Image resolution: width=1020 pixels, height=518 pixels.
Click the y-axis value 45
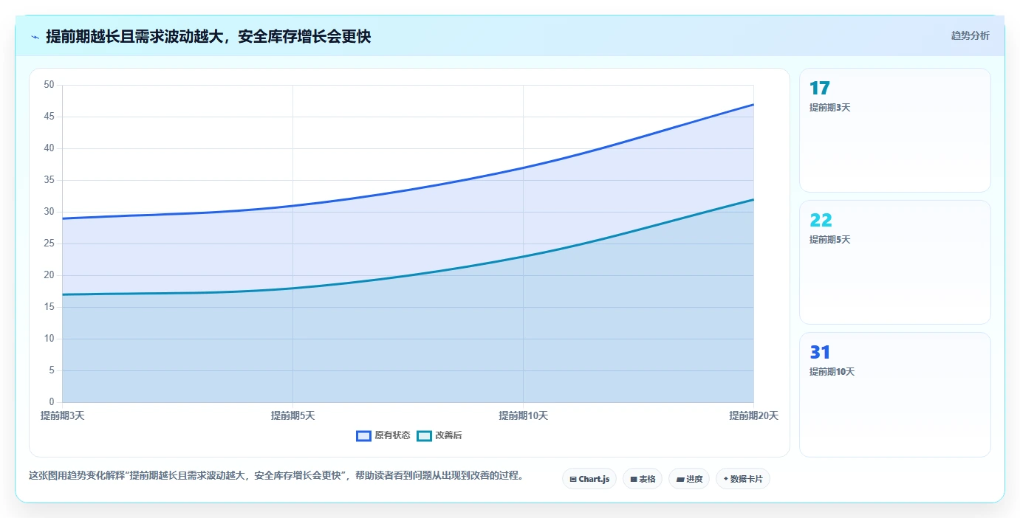click(x=49, y=117)
